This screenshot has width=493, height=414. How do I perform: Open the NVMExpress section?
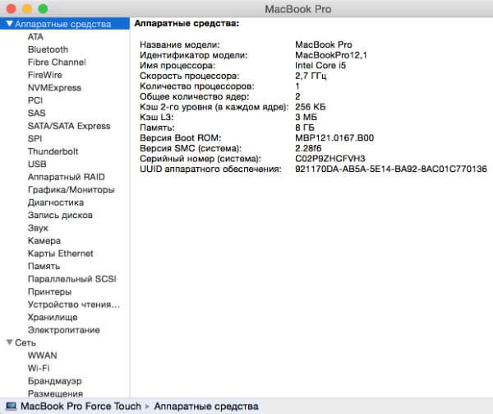click(54, 88)
